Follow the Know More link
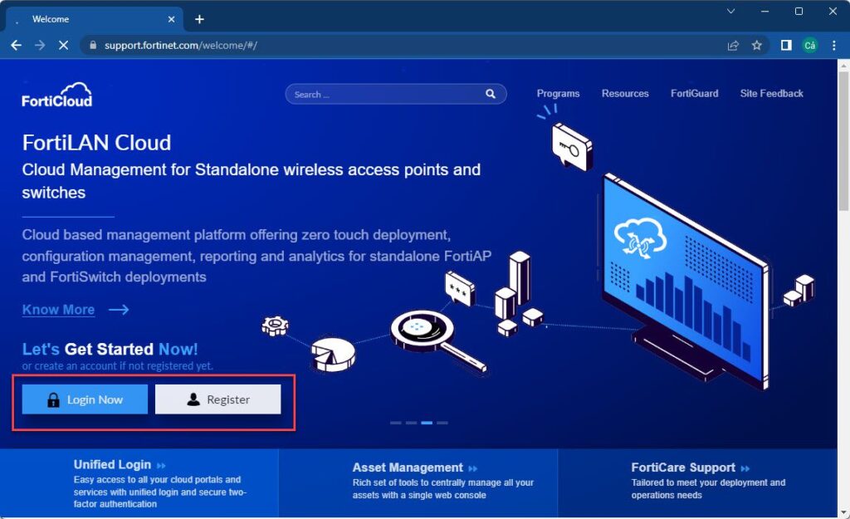The width and height of the screenshot is (850, 519). tap(59, 310)
